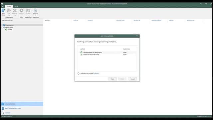Sort by the DETAILS column header
Viewport: 213px width, 120px height.
coord(90,21)
